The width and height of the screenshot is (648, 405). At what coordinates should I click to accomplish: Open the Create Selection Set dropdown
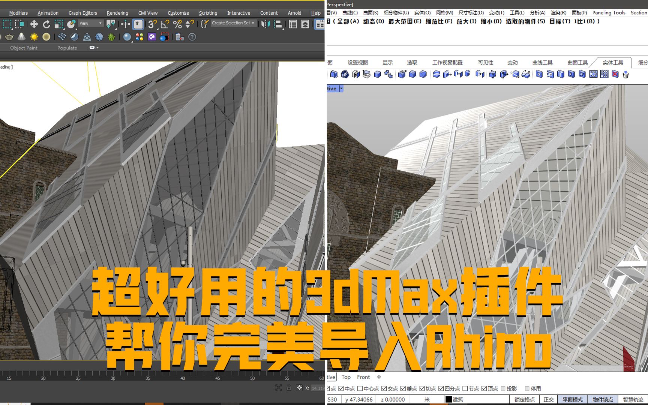(x=233, y=23)
